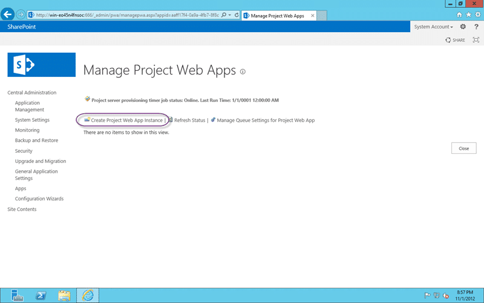Click the page Close button
Image resolution: width=484 pixels, height=303 pixels.
[x=463, y=148]
